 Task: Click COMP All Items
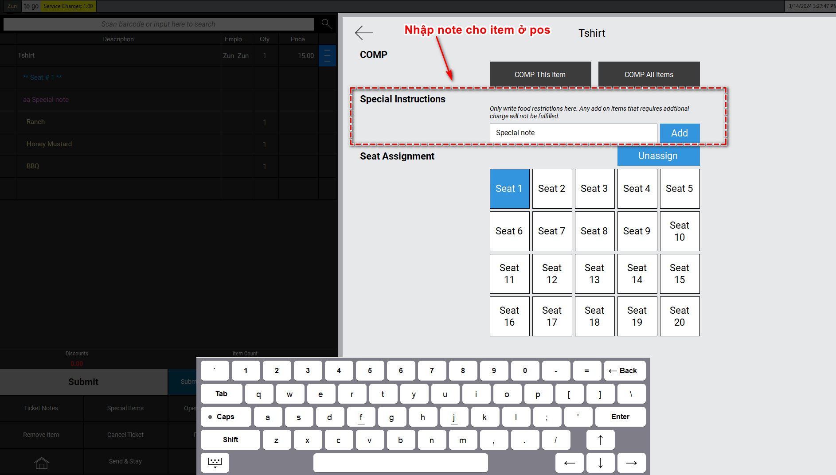point(648,74)
